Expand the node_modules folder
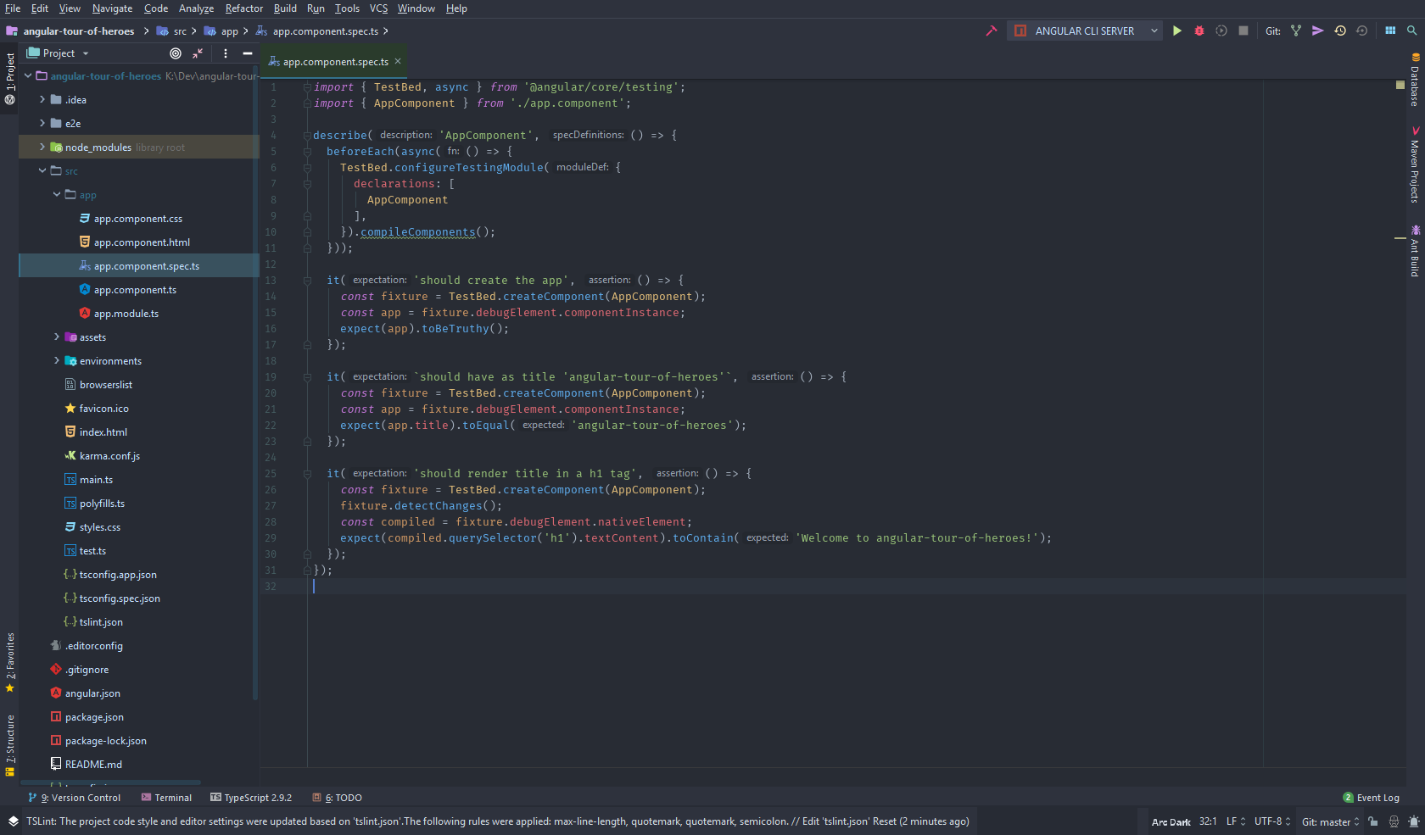This screenshot has height=835, width=1425. tap(41, 147)
